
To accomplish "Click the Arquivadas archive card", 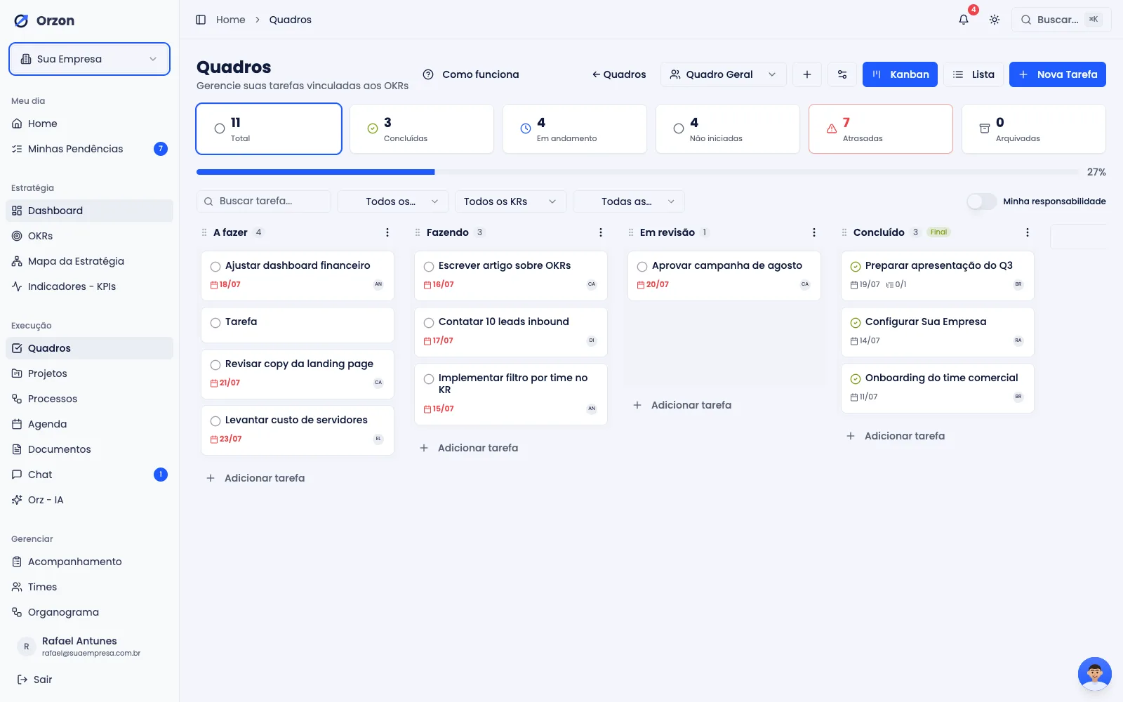I will [x=1033, y=129].
